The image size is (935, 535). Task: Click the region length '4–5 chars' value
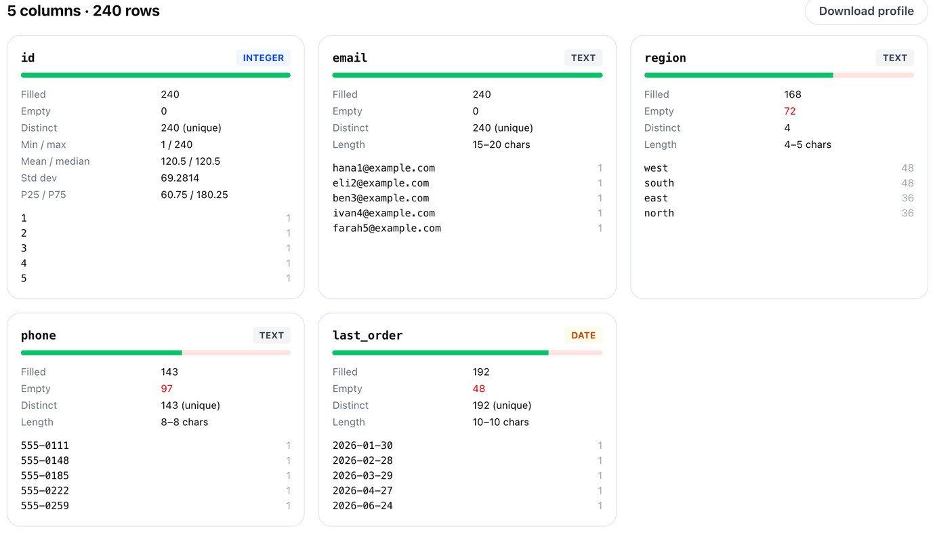pos(808,144)
